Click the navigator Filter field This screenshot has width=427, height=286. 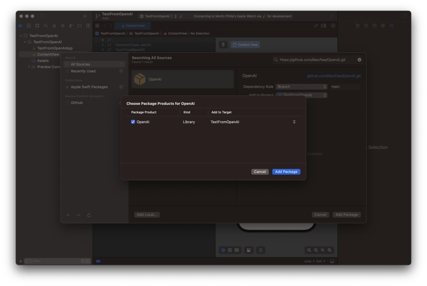57,261
